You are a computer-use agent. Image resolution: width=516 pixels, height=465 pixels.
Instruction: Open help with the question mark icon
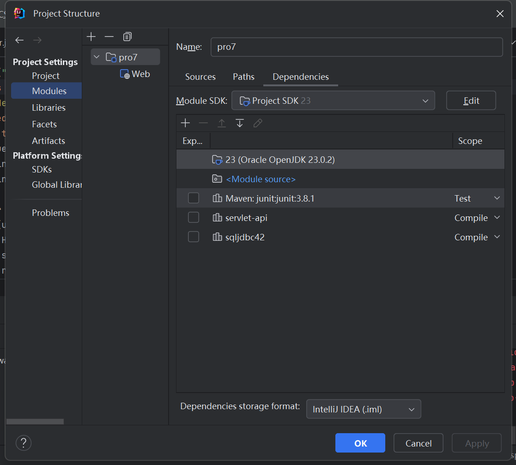click(24, 443)
